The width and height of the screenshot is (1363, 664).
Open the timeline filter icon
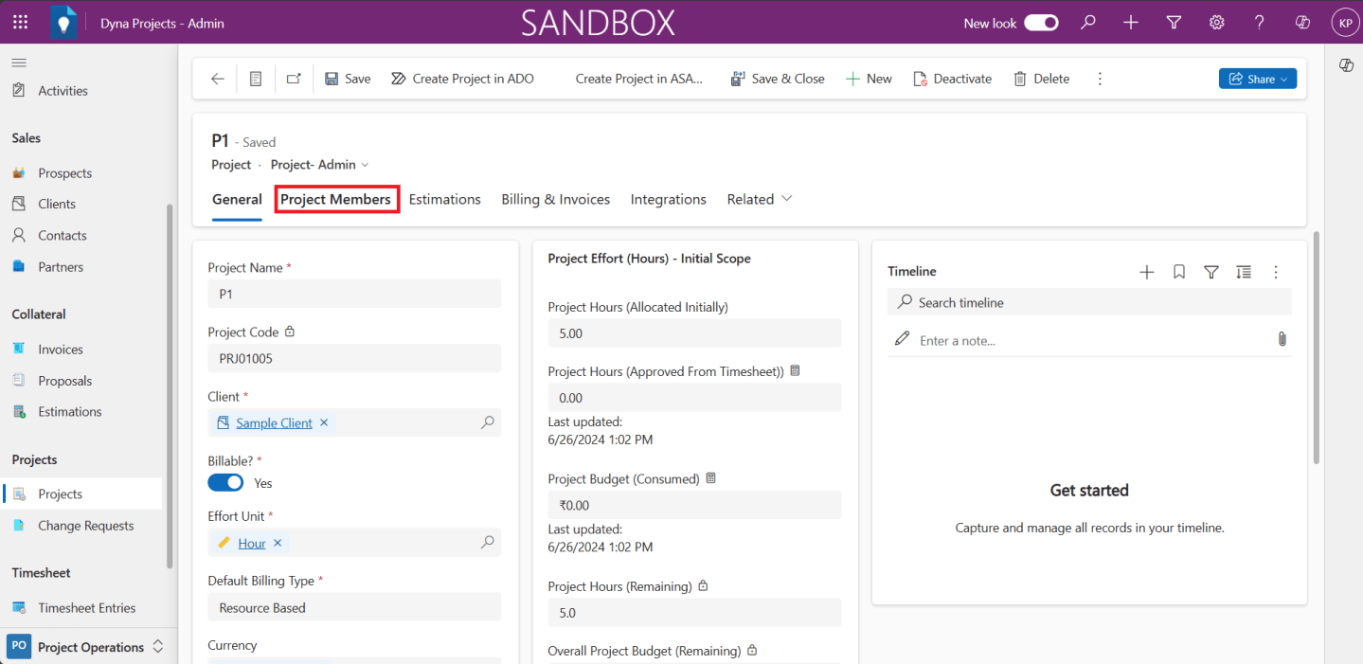pos(1211,272)
